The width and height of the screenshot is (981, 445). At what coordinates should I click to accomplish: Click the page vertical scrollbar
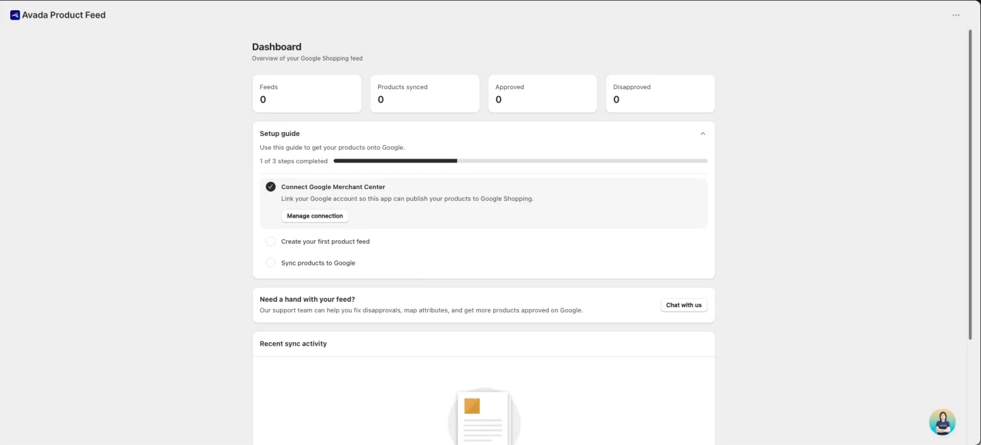tap(970, 184)
